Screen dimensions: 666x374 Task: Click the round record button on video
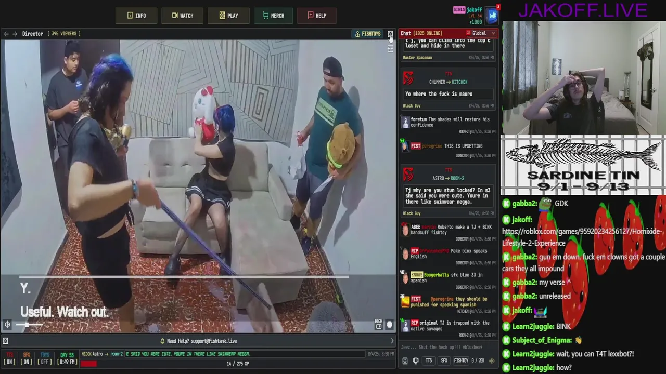pos(389,325)
